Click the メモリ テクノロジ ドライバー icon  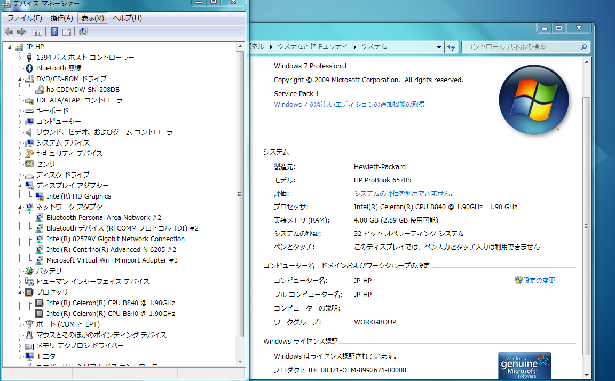coord(29,346)
